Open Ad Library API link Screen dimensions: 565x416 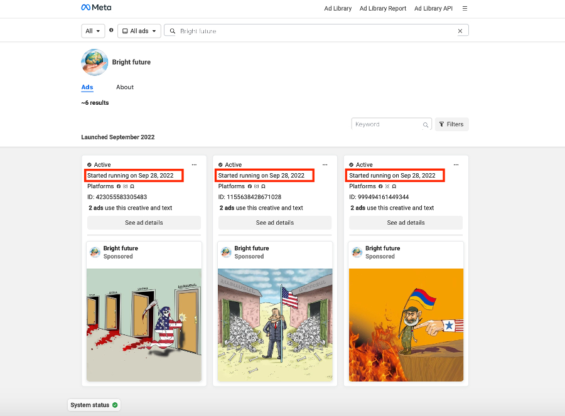tap(433, 9)
